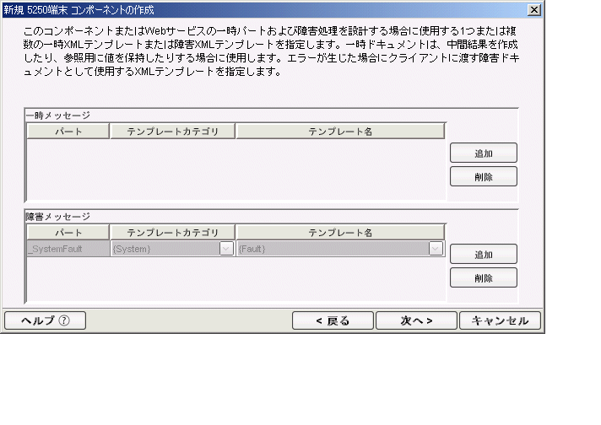Click 追加 button in 一時メッセージ section

(484, 153)
